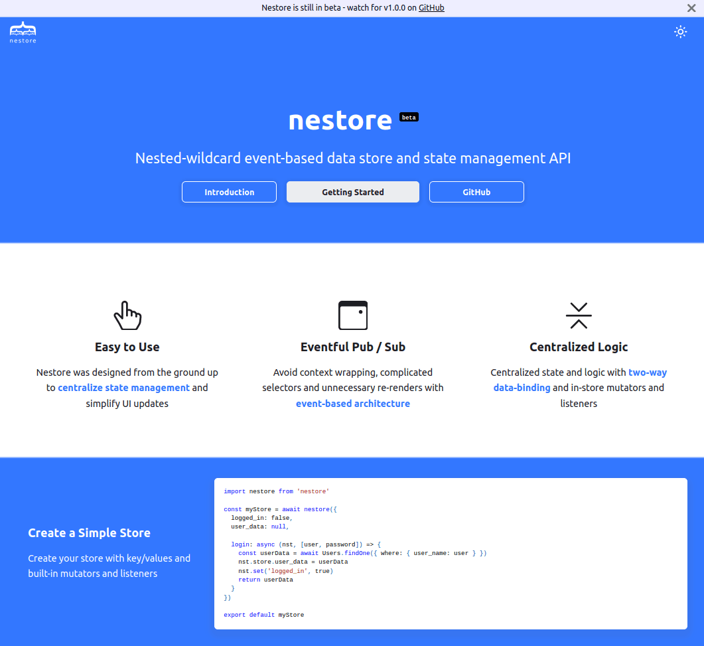This screenshot has width=704, height=646.
Task: Open the Introduction button
Action: (x=229, y=192)
